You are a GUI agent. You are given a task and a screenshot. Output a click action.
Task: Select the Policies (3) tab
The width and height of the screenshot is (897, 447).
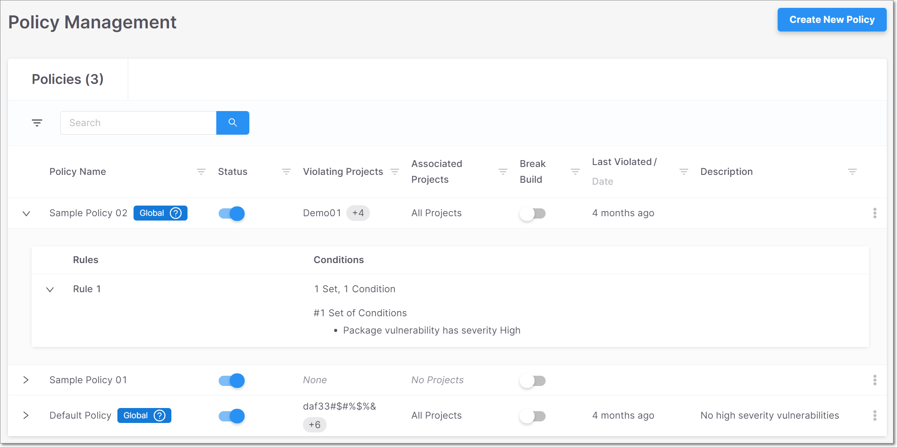click(x=68, y=79)
